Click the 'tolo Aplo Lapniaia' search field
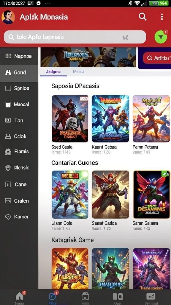Viewport: 171px width, 305px height. [75, 37]
